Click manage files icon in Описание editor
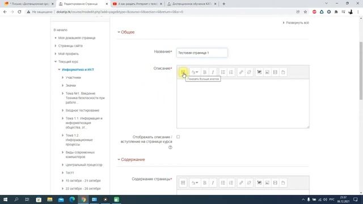Viewport: 363px width, 204px height. [283, 72]
